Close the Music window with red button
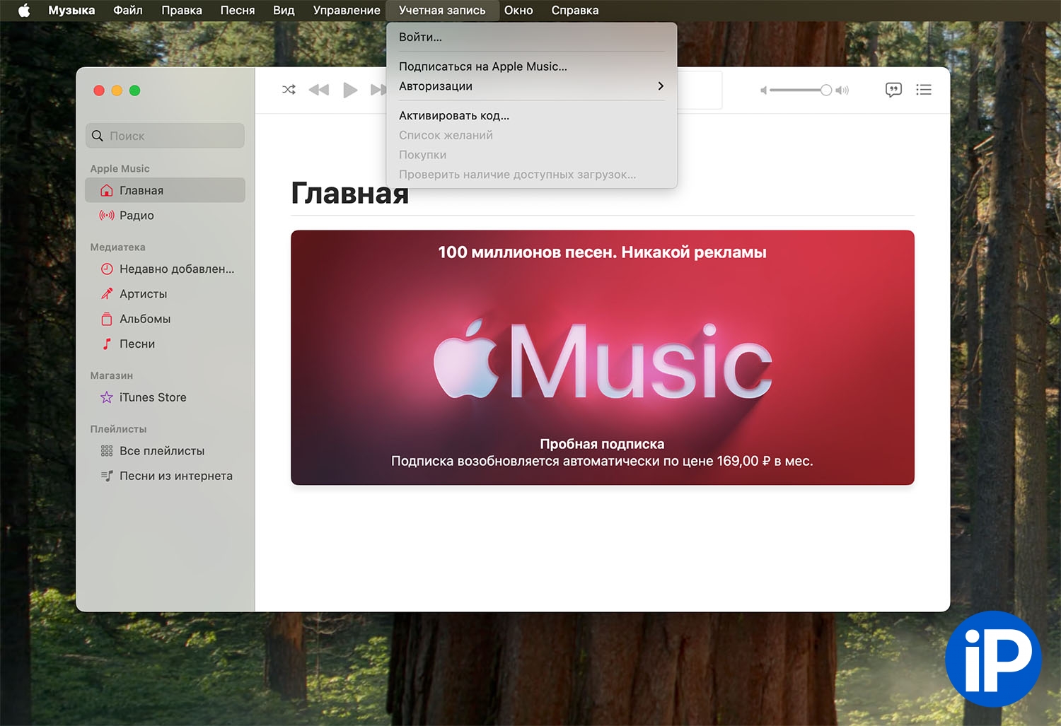The width and height of the screenshot is (1061, 726). [99, 90]
